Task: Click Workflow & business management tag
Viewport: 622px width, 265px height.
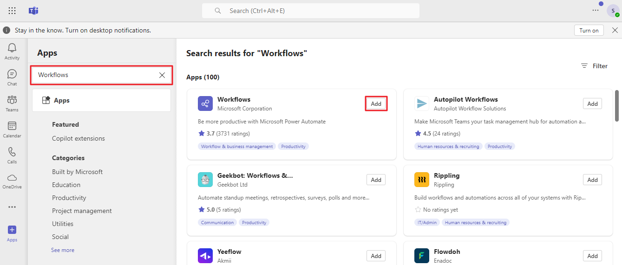Action: [237, 146]
